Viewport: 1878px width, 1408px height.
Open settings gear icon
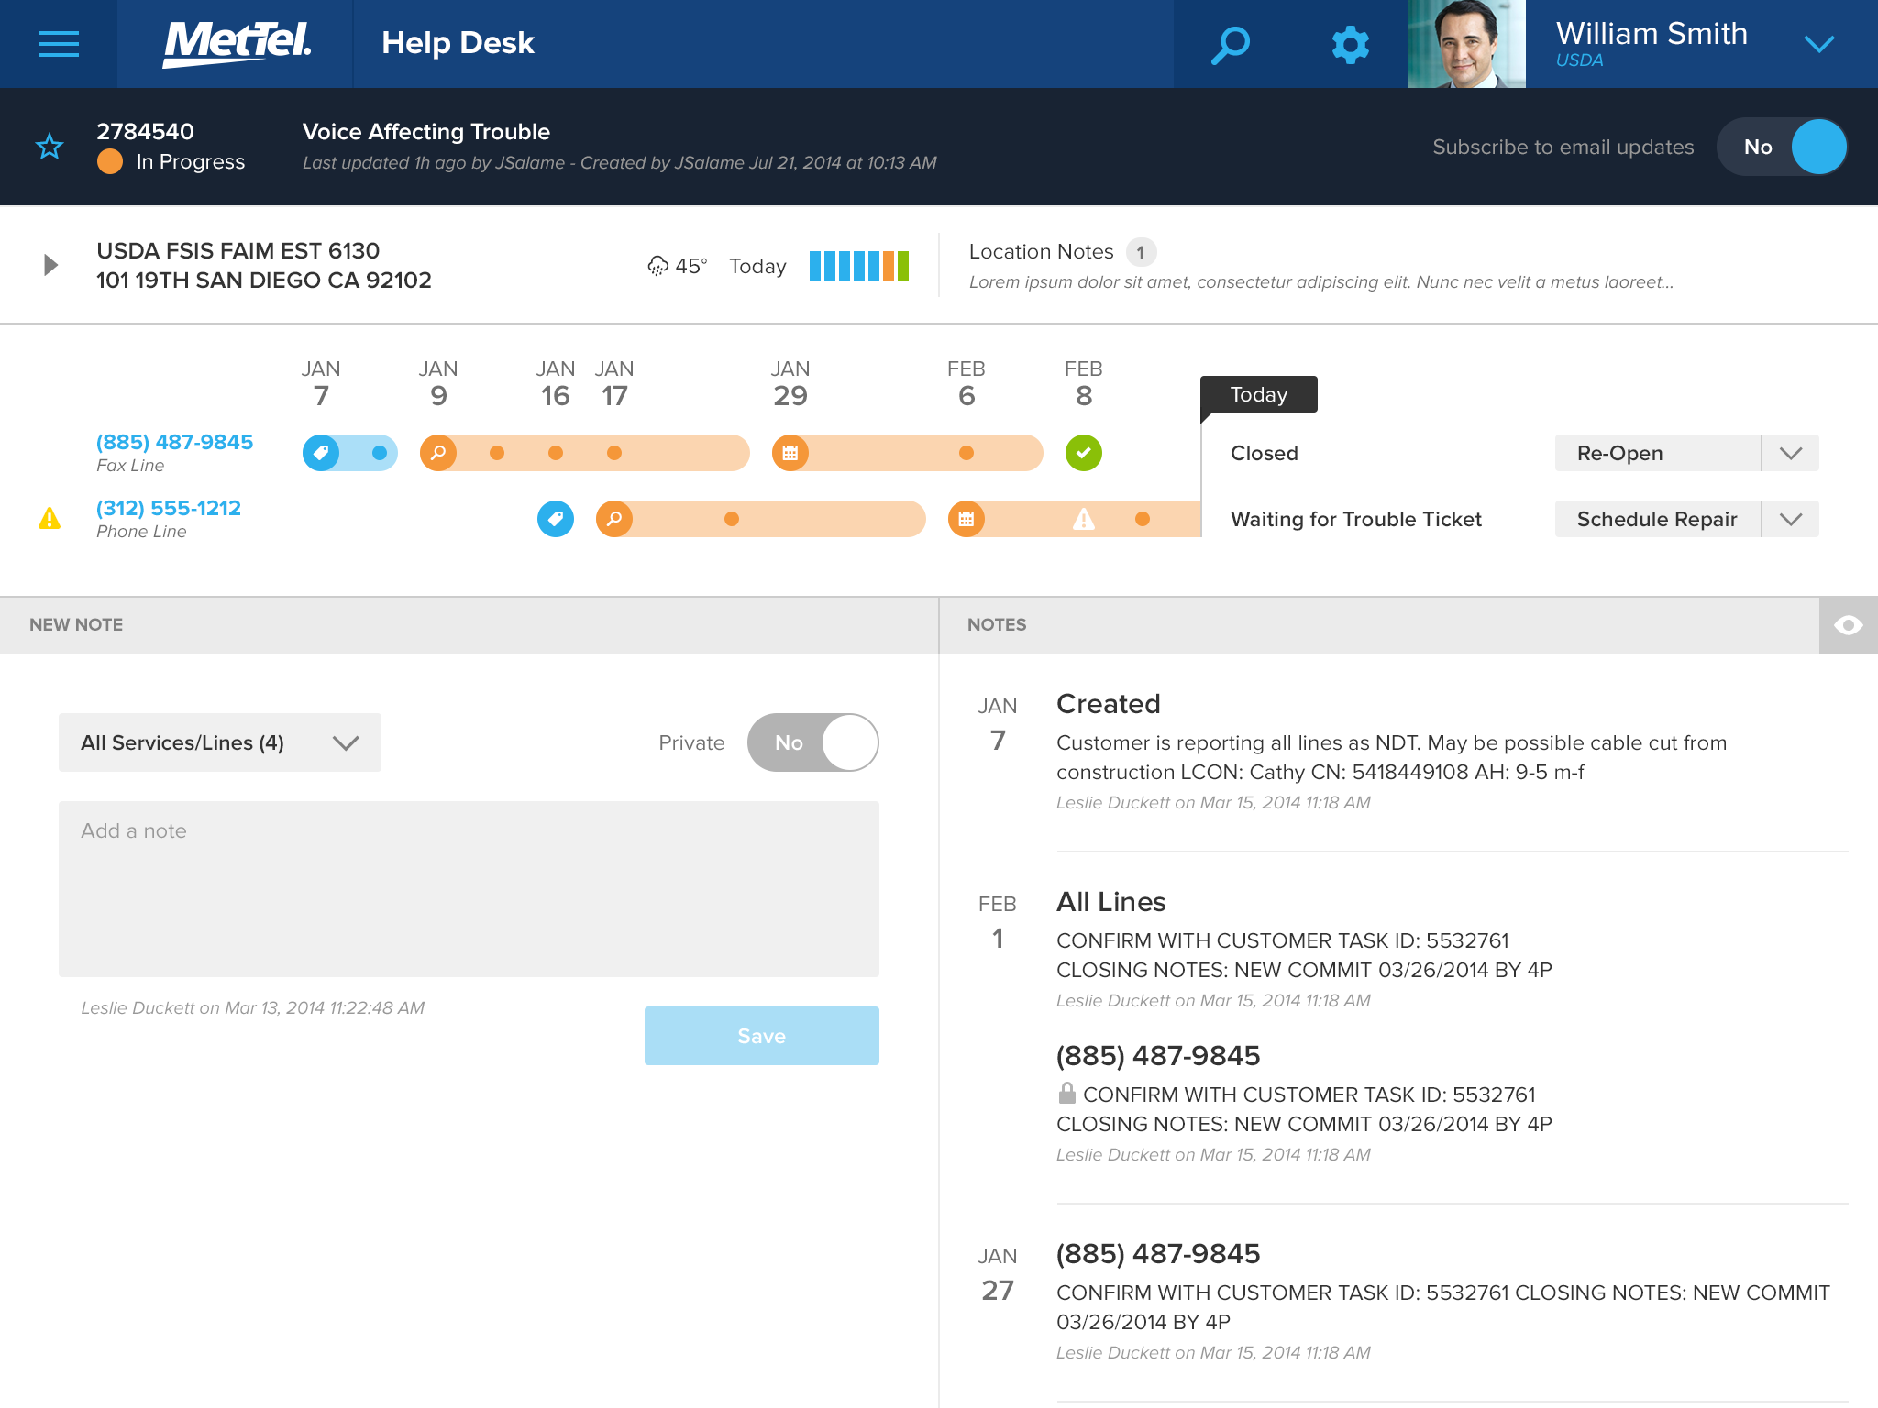[x=1350, y=44]
